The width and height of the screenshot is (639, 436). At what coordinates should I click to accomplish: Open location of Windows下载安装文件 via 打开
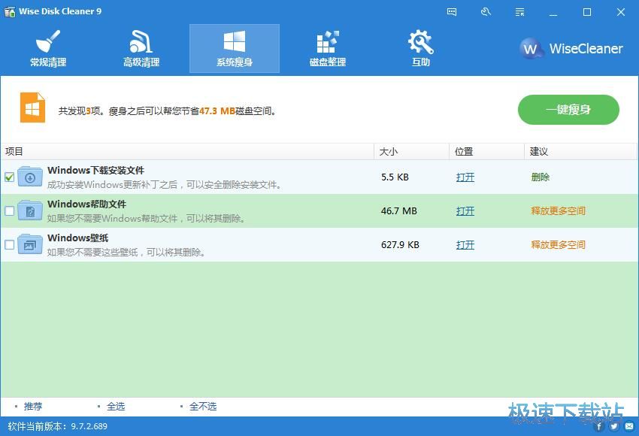coord(465,177)
